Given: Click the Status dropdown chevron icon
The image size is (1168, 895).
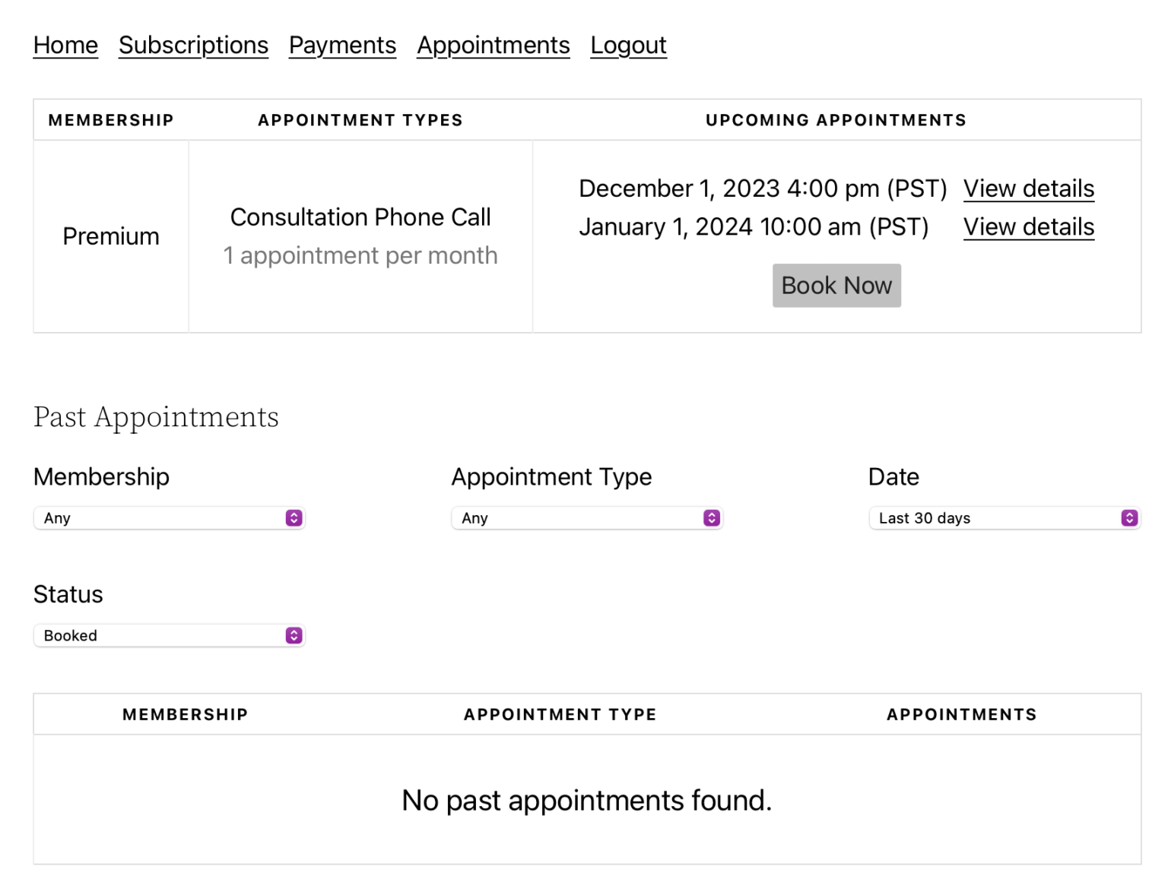Looking at the screenshot, I should tap(293, 635).
